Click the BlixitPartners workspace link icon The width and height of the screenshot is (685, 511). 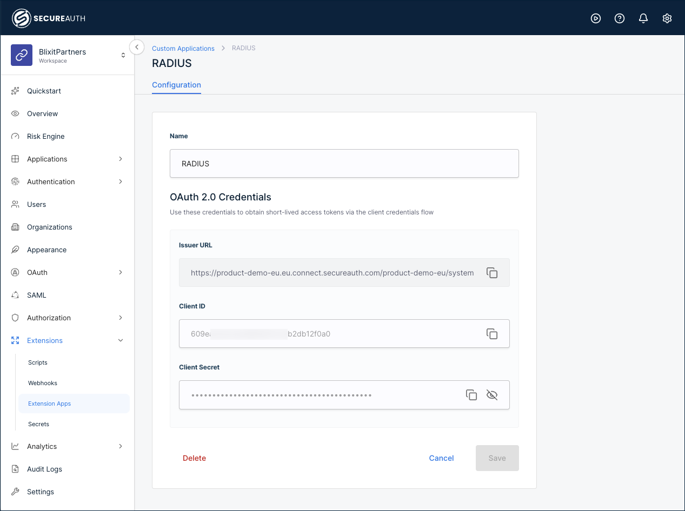[22, 55]
